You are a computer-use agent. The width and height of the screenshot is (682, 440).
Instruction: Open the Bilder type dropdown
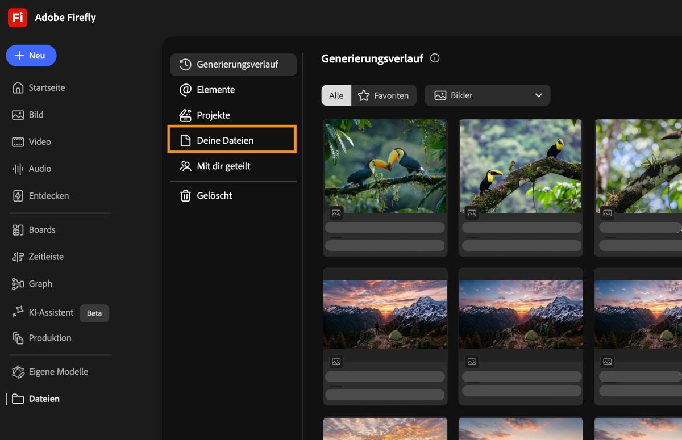[x=488, y=95]
